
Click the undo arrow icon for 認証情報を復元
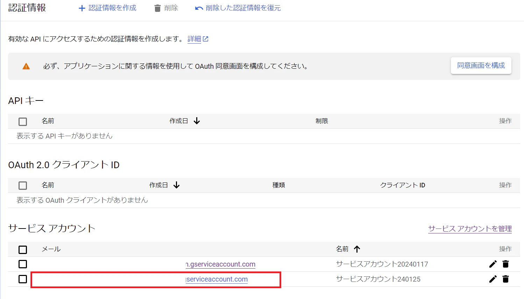[x=199, y=8]
